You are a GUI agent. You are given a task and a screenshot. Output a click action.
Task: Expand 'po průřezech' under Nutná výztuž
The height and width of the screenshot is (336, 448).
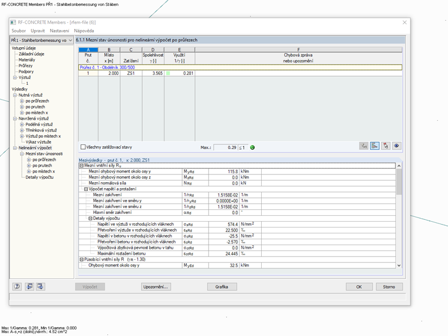22,101
